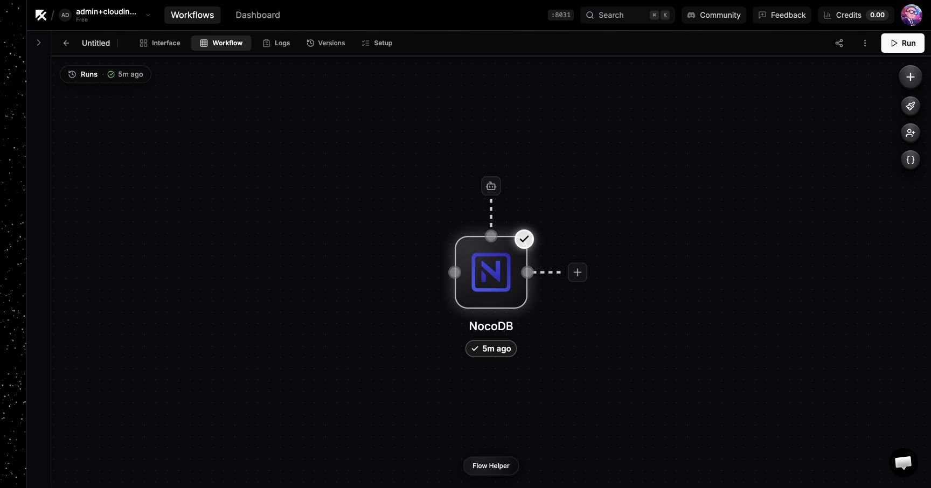Open the Runs history pill

(x=105, y=74)
